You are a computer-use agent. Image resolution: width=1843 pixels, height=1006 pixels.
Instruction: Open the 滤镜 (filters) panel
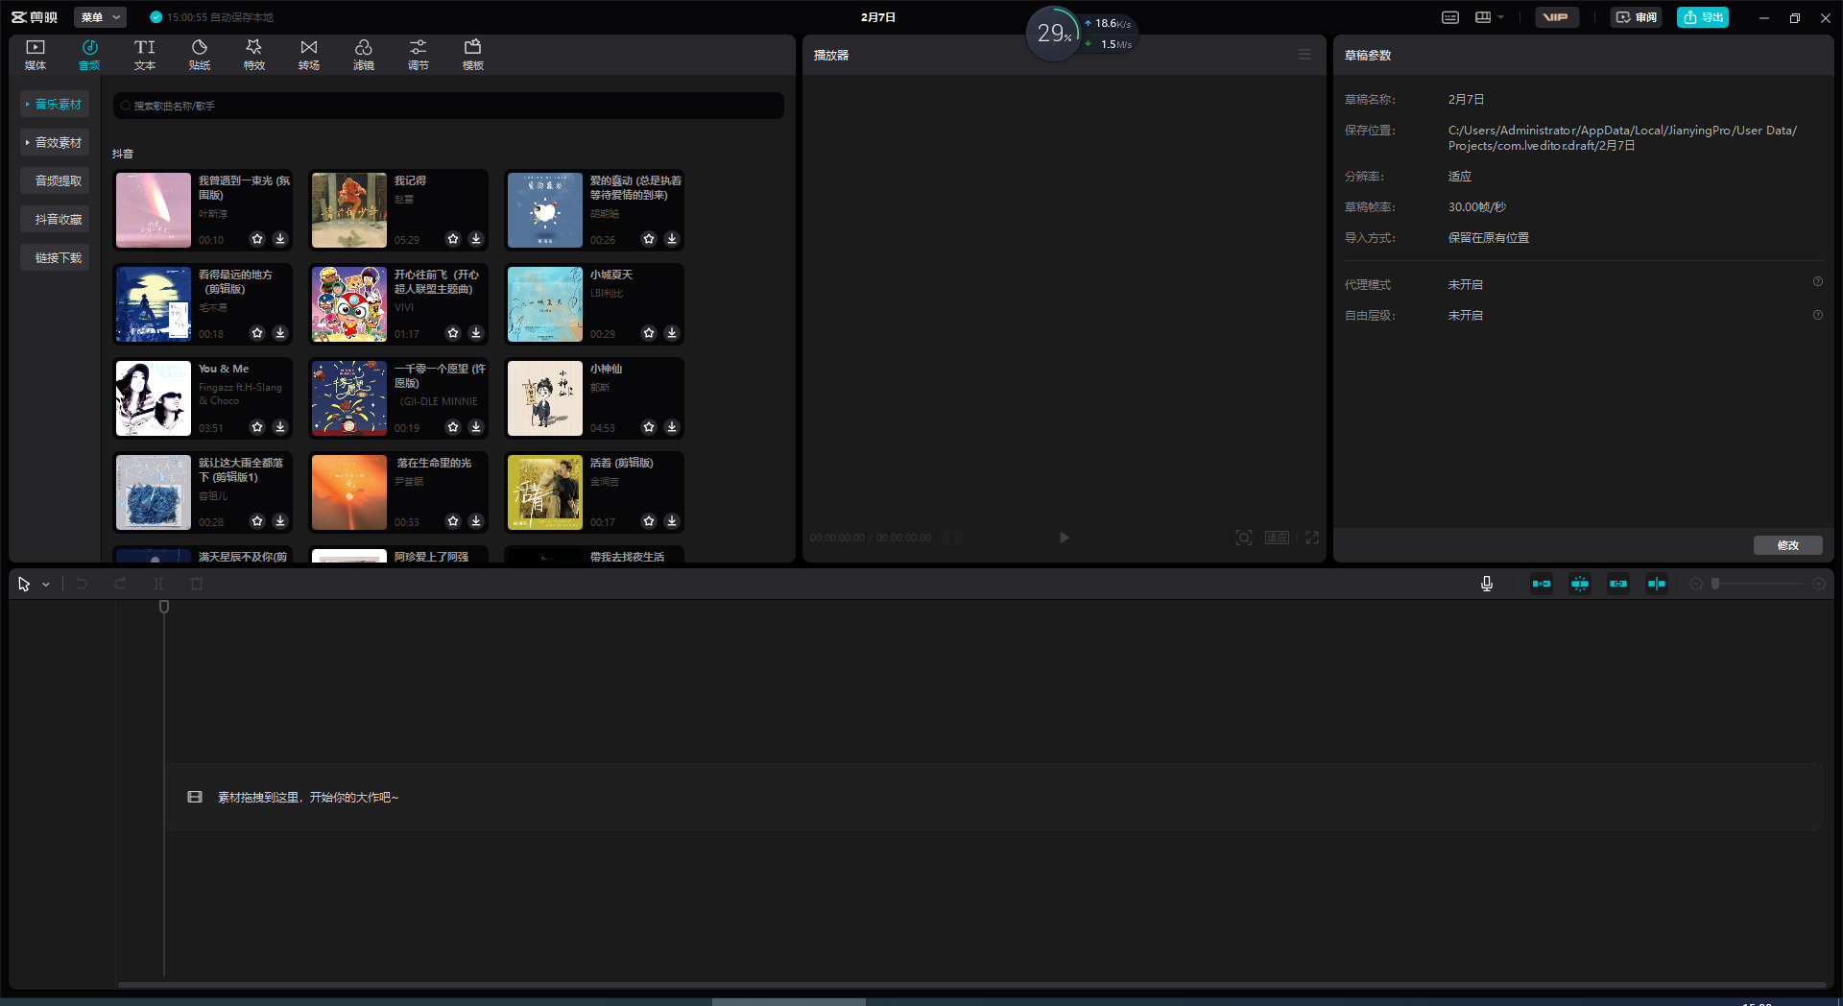pyautogui.click(x=363, y=55)
